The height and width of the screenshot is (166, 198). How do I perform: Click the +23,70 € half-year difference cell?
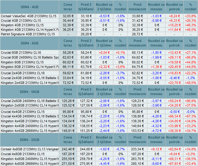tap(174, 83)
